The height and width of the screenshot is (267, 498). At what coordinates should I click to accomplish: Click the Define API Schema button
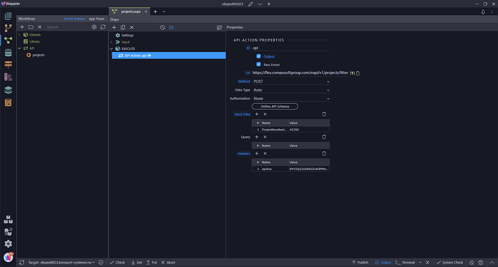(275, 106)
